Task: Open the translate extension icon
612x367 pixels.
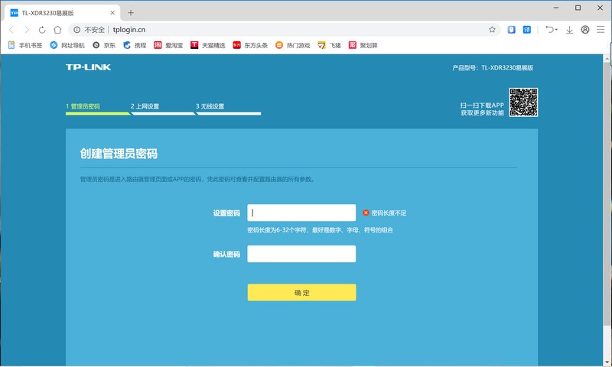Action: (527, 30)
